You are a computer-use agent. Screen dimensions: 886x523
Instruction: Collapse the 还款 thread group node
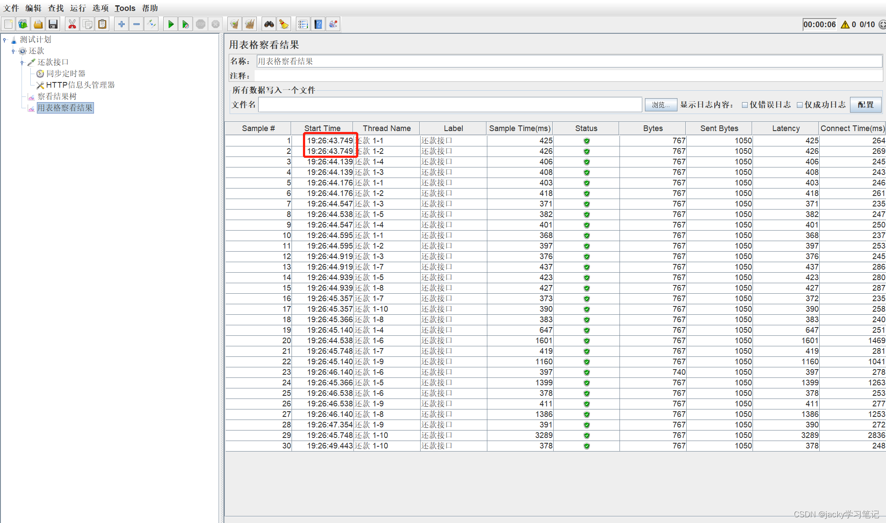coord(13,51)
